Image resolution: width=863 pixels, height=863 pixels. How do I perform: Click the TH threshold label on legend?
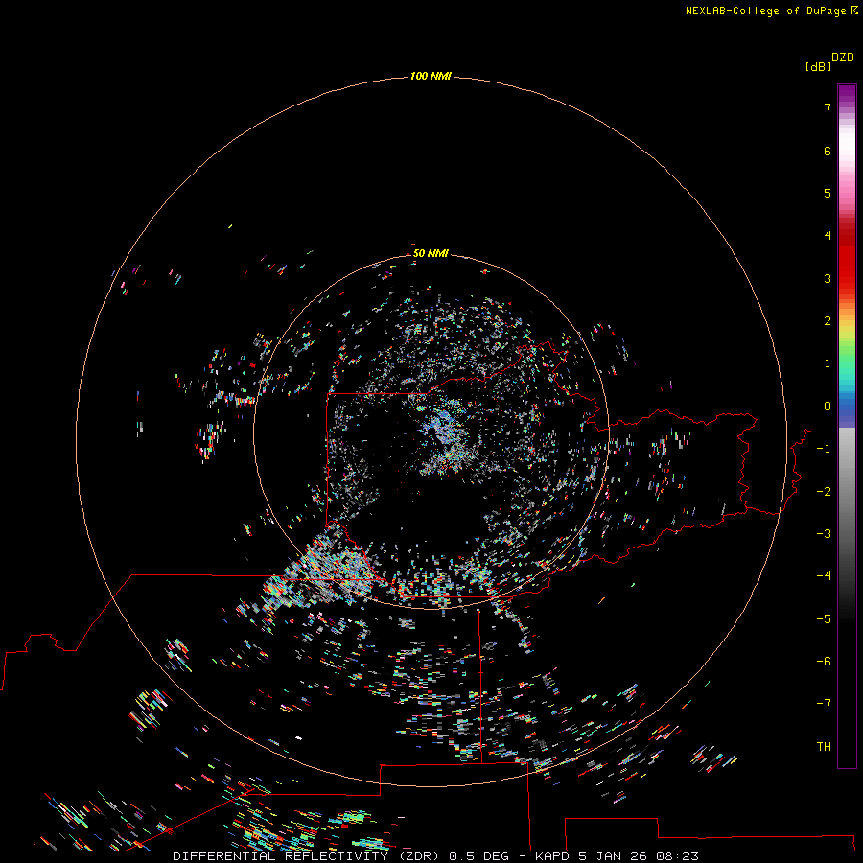[x=824, y=747]
